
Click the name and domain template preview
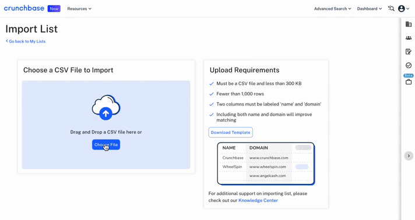pyautogui.click(x=266, y=164)
